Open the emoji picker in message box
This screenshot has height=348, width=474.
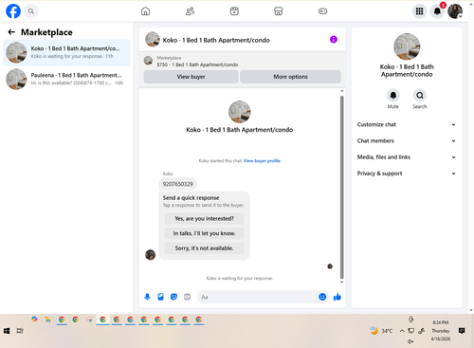point(322,297)
